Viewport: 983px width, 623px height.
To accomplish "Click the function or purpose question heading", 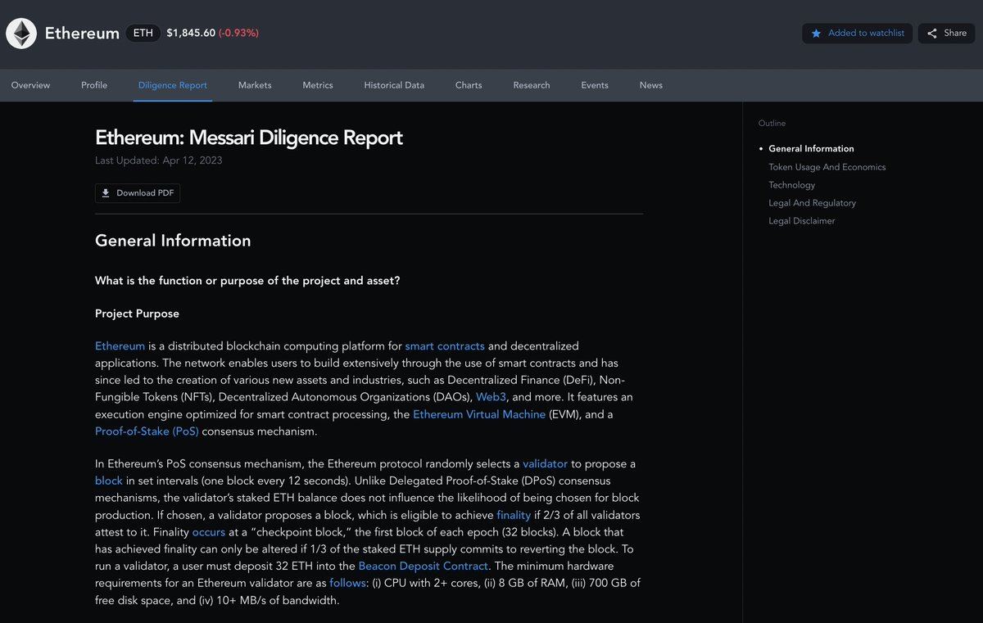I will pos(247,281).
